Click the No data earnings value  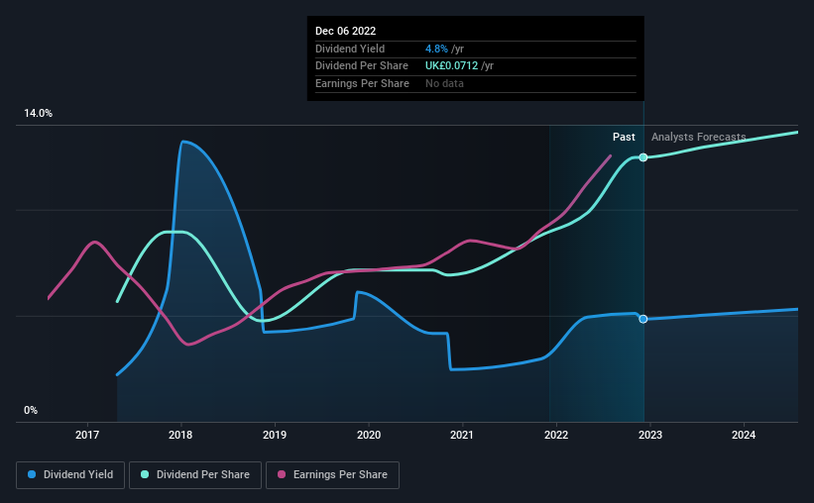444,83
